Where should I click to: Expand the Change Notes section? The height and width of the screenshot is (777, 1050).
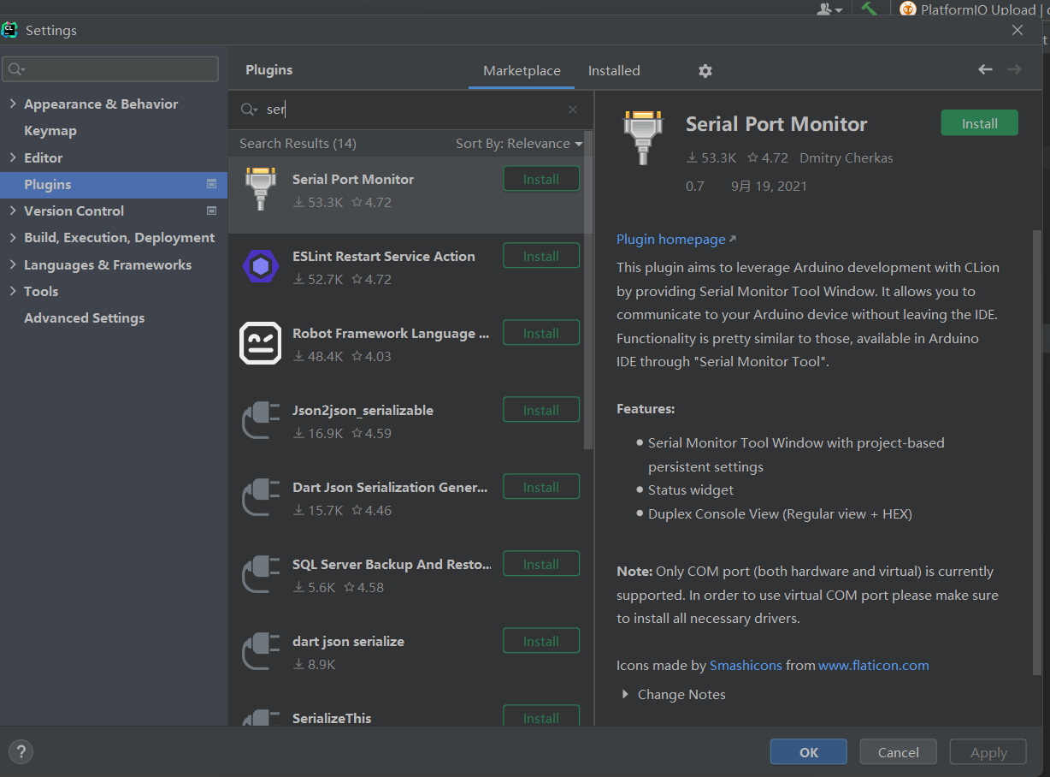pyautogui.click(x=625, y=695)
